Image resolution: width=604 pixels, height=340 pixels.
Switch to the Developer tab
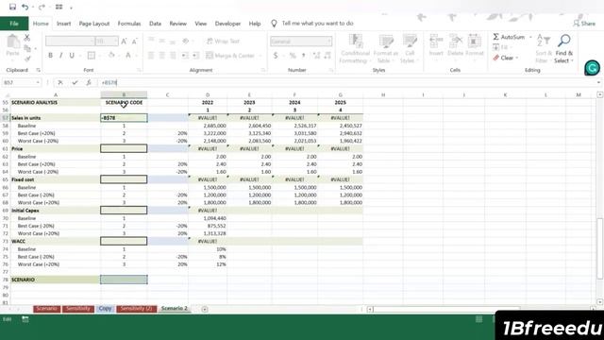pyautogui.click(x=227, y=24)
